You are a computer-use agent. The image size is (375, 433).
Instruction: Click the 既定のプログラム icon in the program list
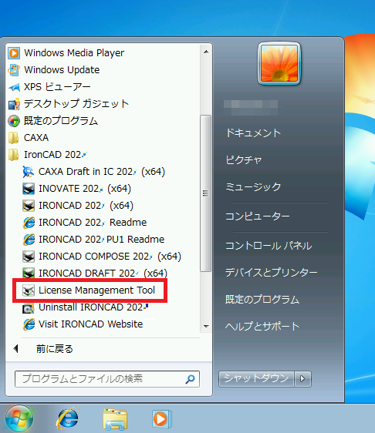click(x=14, y=121)
